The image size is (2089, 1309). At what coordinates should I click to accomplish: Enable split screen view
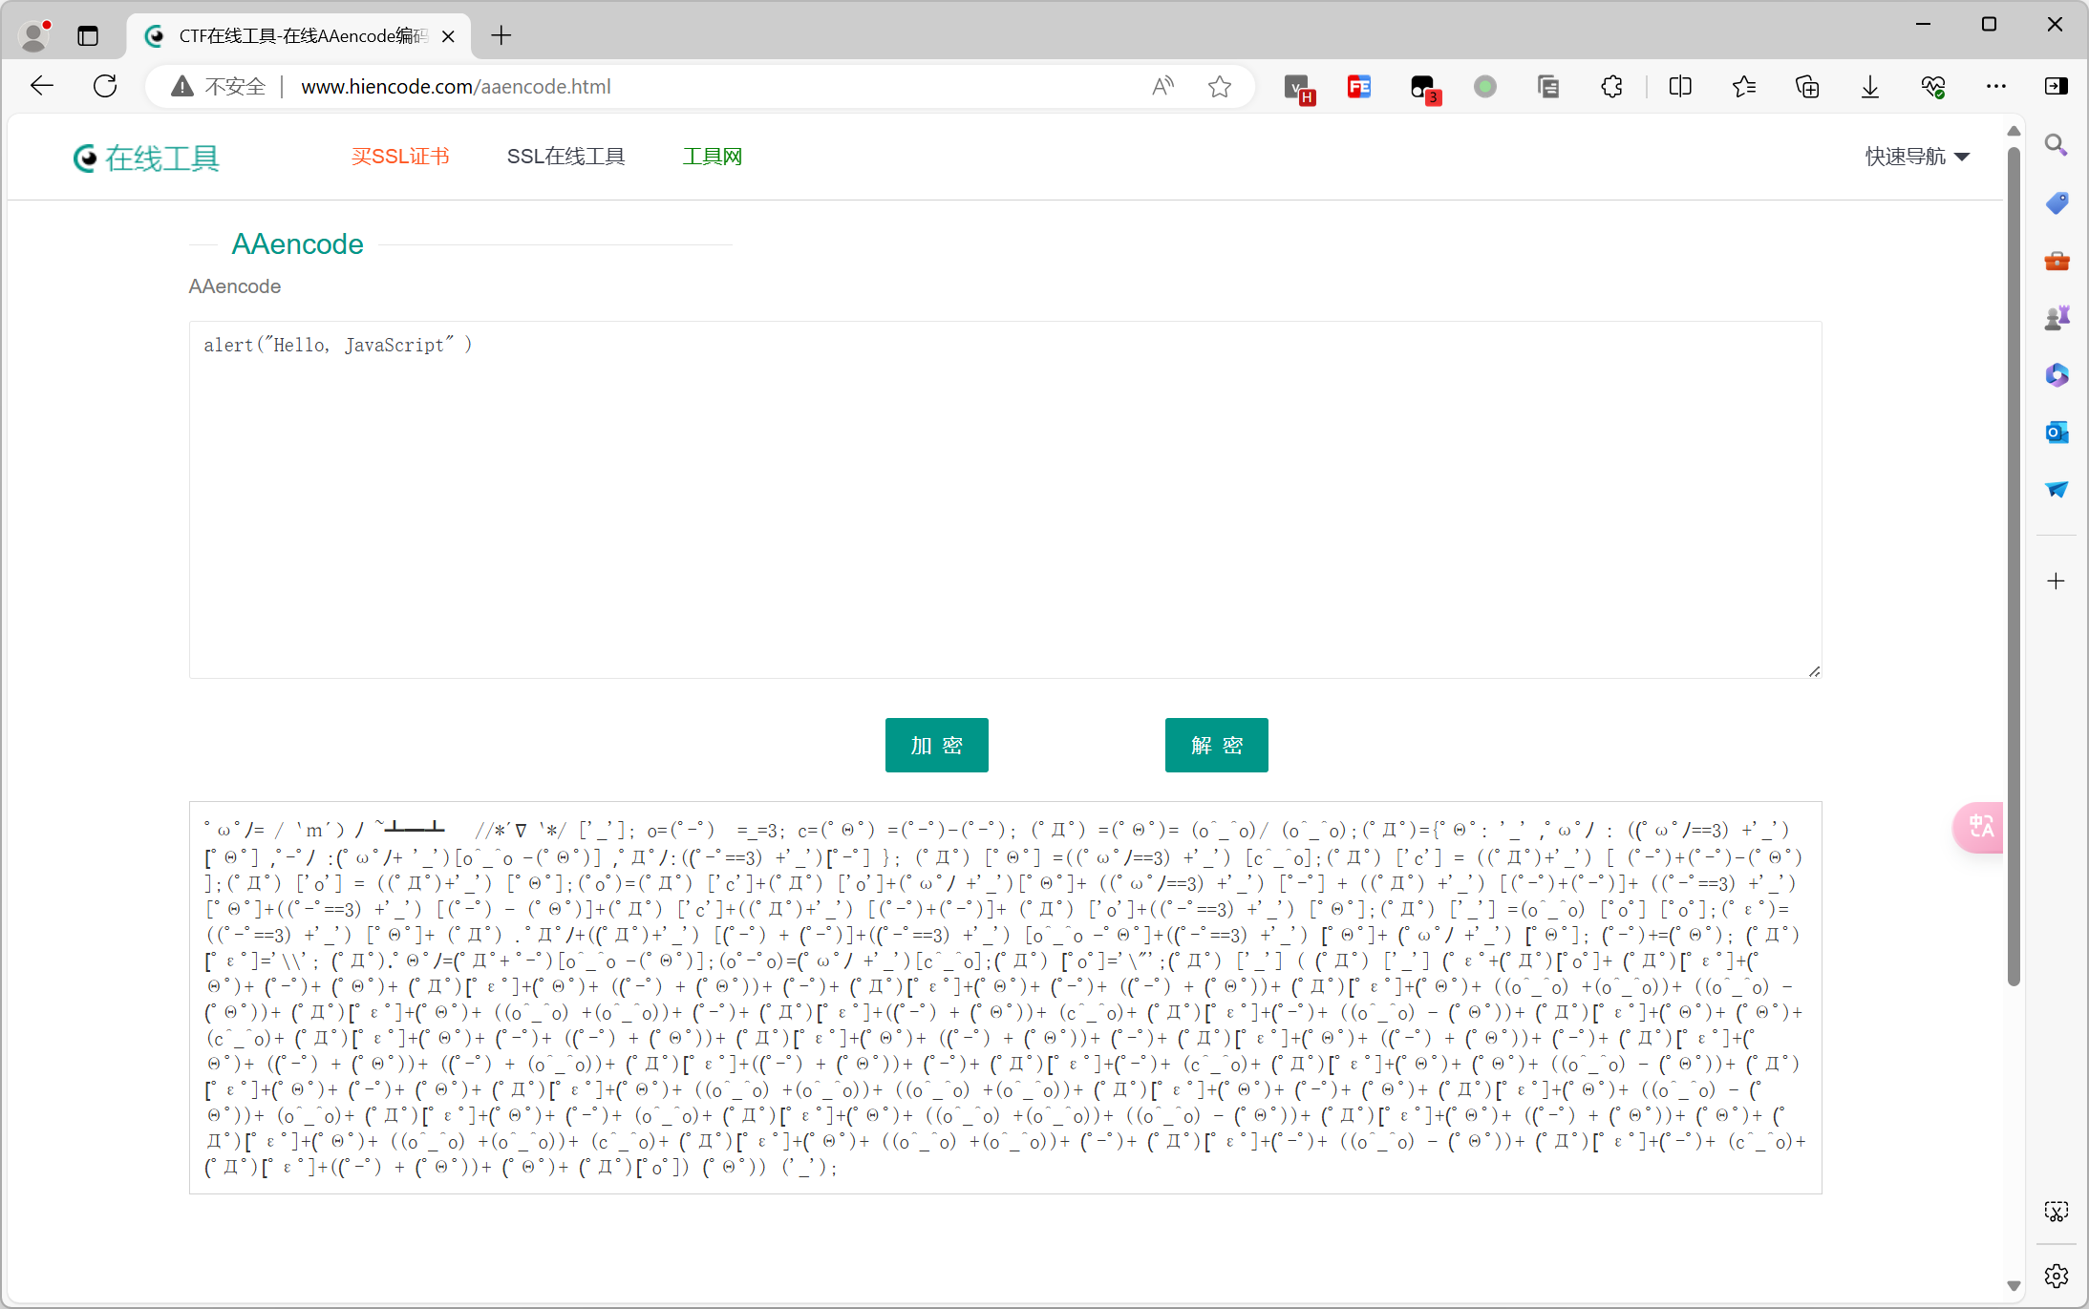[1680, 86]
